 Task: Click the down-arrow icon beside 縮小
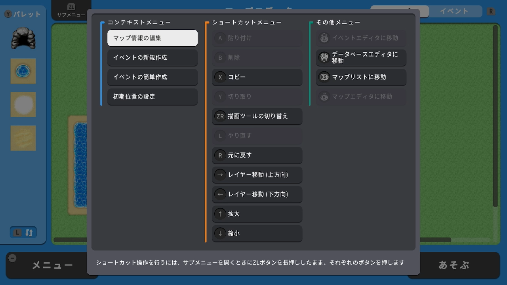220,233
